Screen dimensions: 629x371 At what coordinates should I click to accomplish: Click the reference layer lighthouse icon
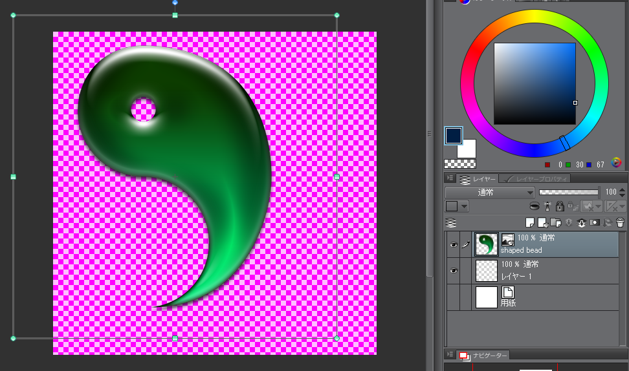(x=547, y=206)
